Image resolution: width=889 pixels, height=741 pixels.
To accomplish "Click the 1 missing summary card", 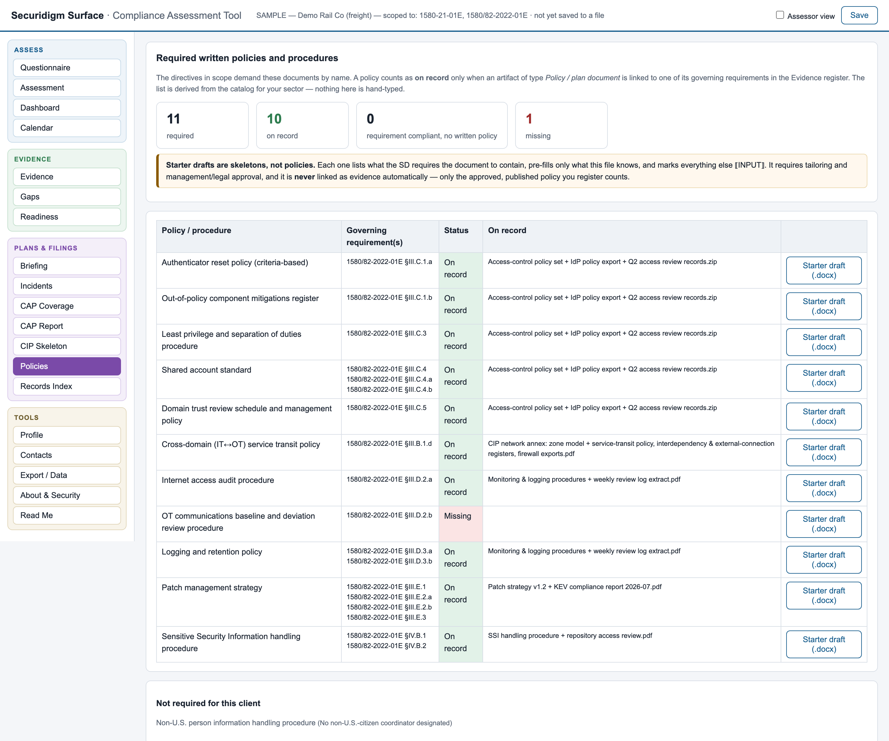I will point(561,125).
